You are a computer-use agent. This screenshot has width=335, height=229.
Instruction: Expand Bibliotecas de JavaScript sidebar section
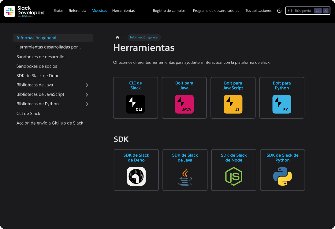coord(87,95)
